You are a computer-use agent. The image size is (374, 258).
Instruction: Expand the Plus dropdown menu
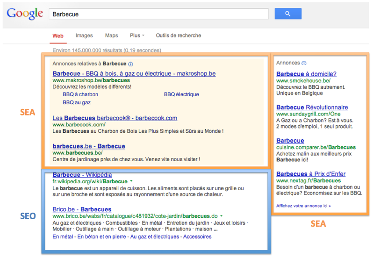[x=137, y=36]
